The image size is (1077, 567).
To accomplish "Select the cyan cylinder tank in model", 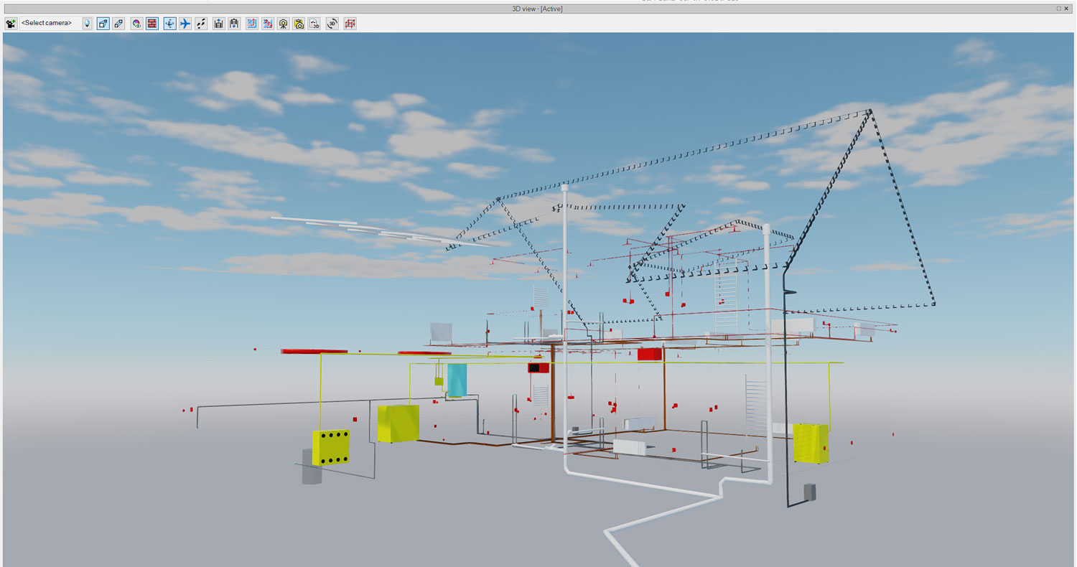I will click(457, 379).
